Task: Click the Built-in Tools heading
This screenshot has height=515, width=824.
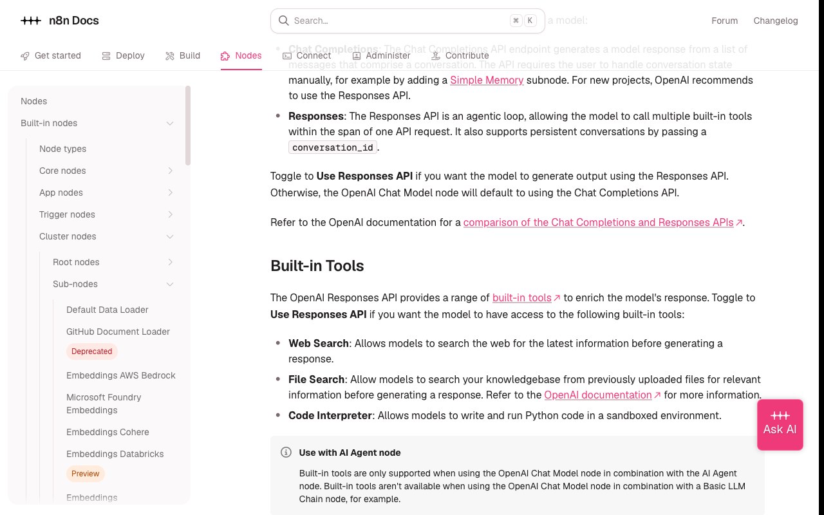Action: point(317,266)
